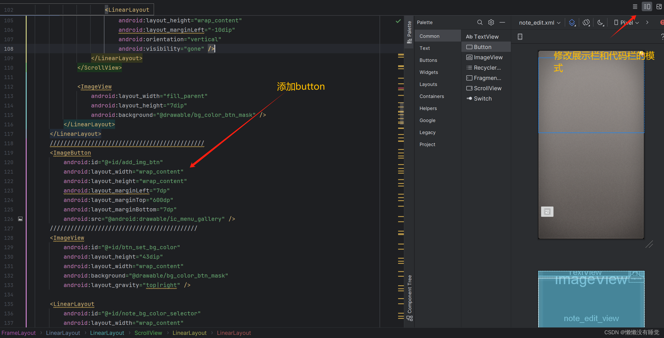Select Button widget in palette list
This screenshot has height=338, width=664.
(482, 47)
